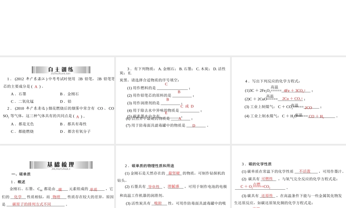
Task: Click the red answer 可燃性
Action: coord(267,179)
